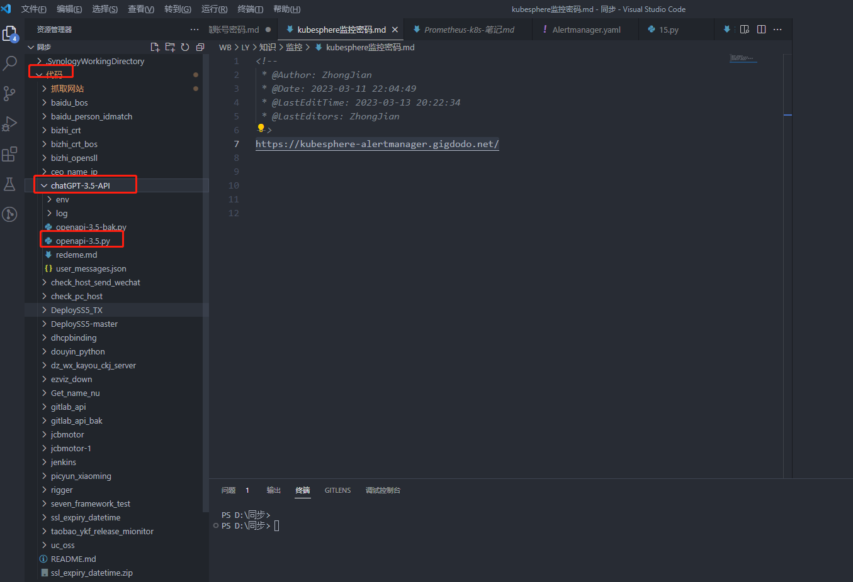
Task: Open the Source Control view
Action: point(9,94)
